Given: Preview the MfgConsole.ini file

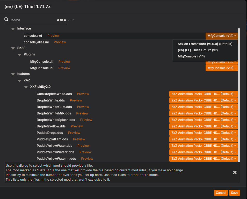Looking at the screenshot, I should point(64,68).
